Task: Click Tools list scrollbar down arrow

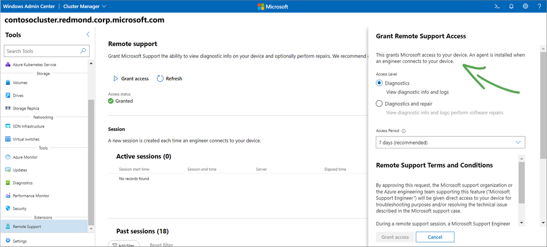Action: [91, 229]
